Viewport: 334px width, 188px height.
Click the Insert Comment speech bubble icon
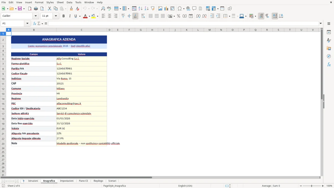(x=195, y=9)
